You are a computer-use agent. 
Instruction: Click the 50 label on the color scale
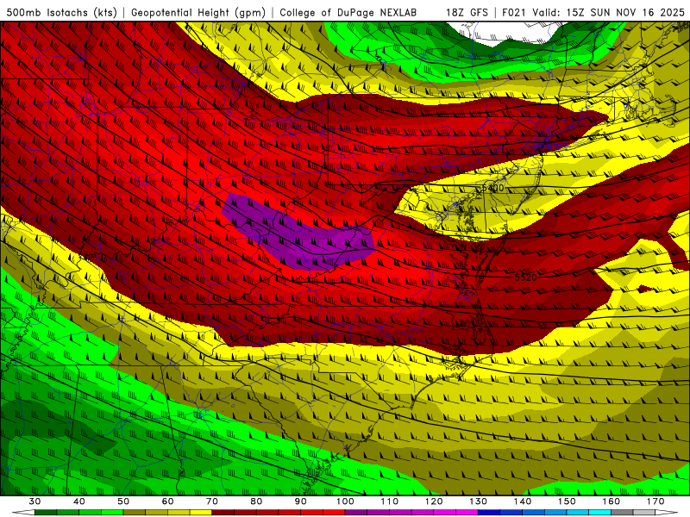coord(123,501)
